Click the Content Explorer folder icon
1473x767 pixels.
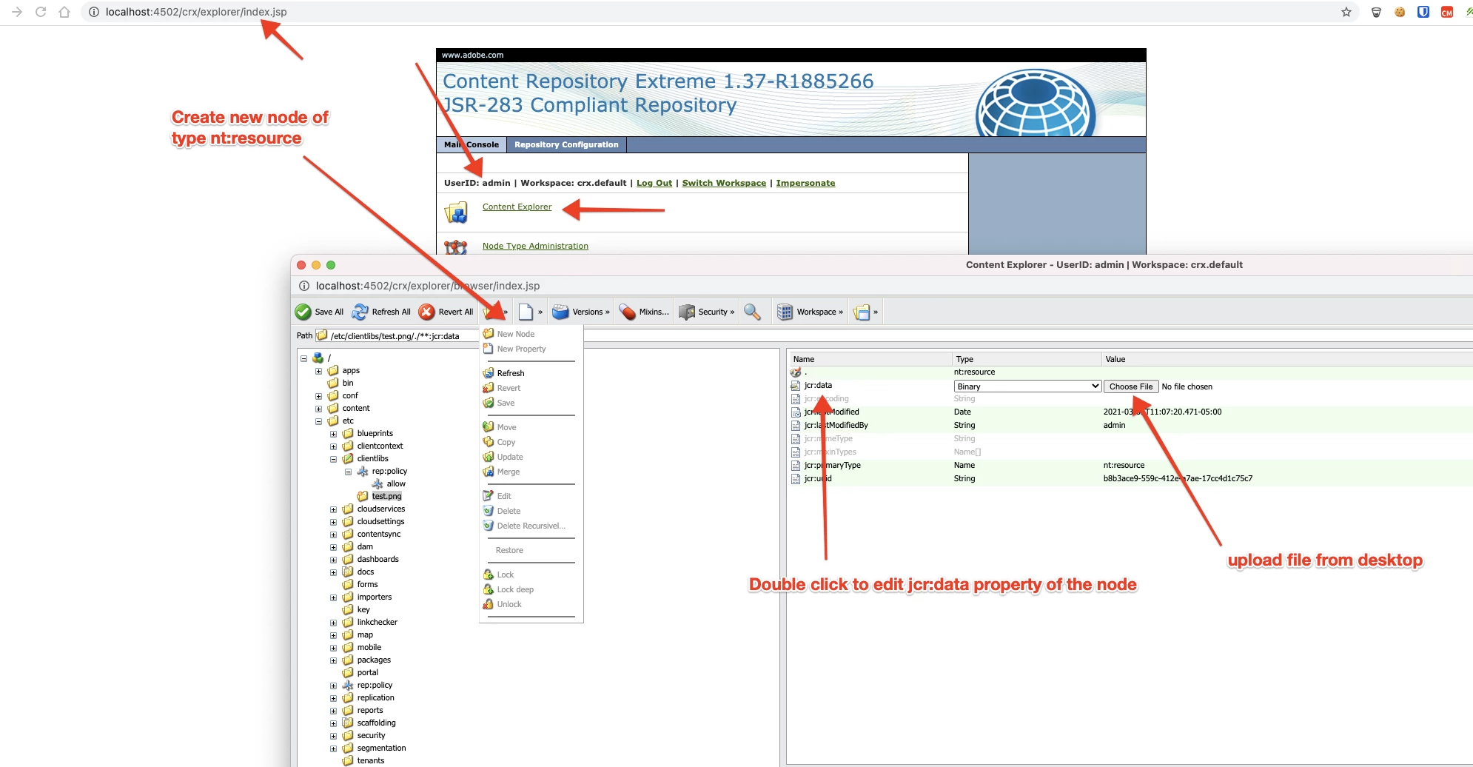point(456,212)
